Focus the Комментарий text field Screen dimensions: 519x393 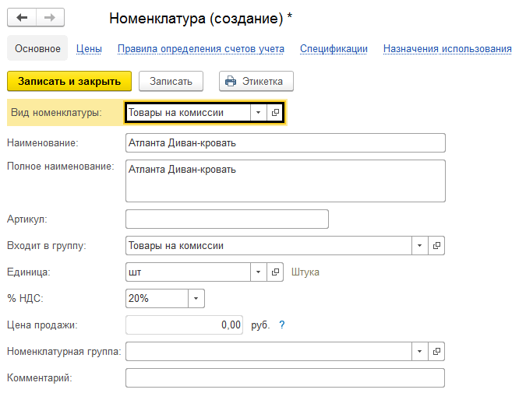pos(284,378)
